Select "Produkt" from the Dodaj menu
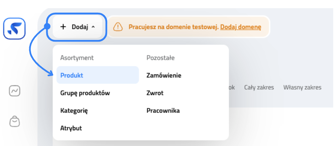Viewport: 334px width, 146px height. click(72, 75)
